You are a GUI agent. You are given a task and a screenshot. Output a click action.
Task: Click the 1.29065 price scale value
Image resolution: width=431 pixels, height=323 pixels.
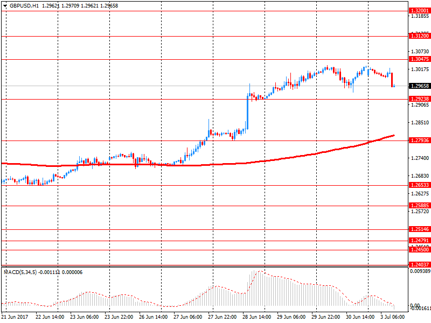tap(420, 104)
